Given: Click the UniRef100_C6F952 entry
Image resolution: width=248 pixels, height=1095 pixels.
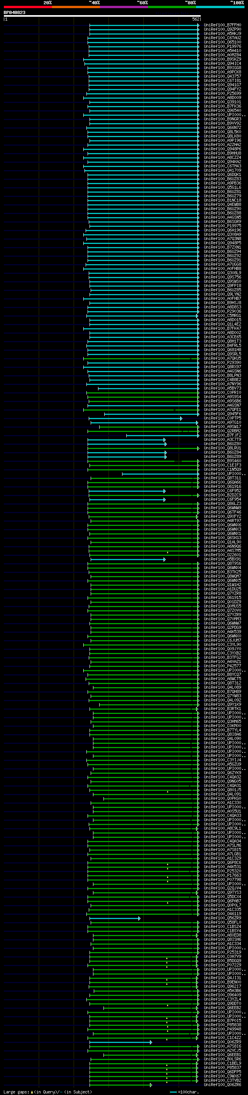Looking at the screenshot, I should coord(222,491).
